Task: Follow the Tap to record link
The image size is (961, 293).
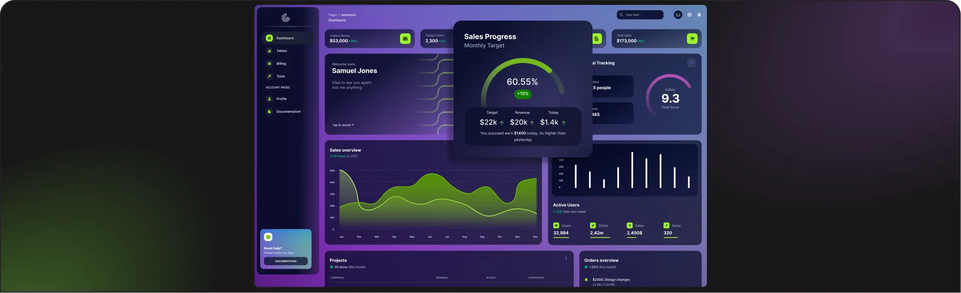Action: coord(343,125)
